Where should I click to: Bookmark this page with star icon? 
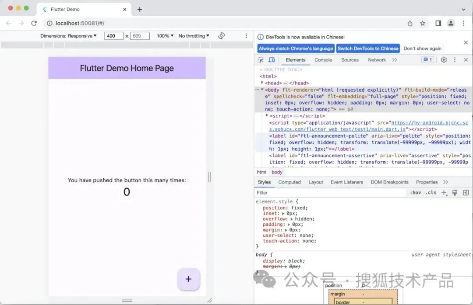tap(422, 23)
